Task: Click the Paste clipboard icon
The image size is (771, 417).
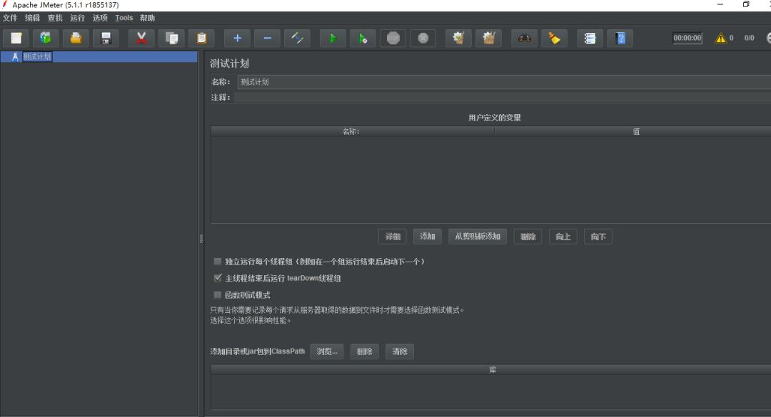Action: pyautogui.click(x=201, y=38)
